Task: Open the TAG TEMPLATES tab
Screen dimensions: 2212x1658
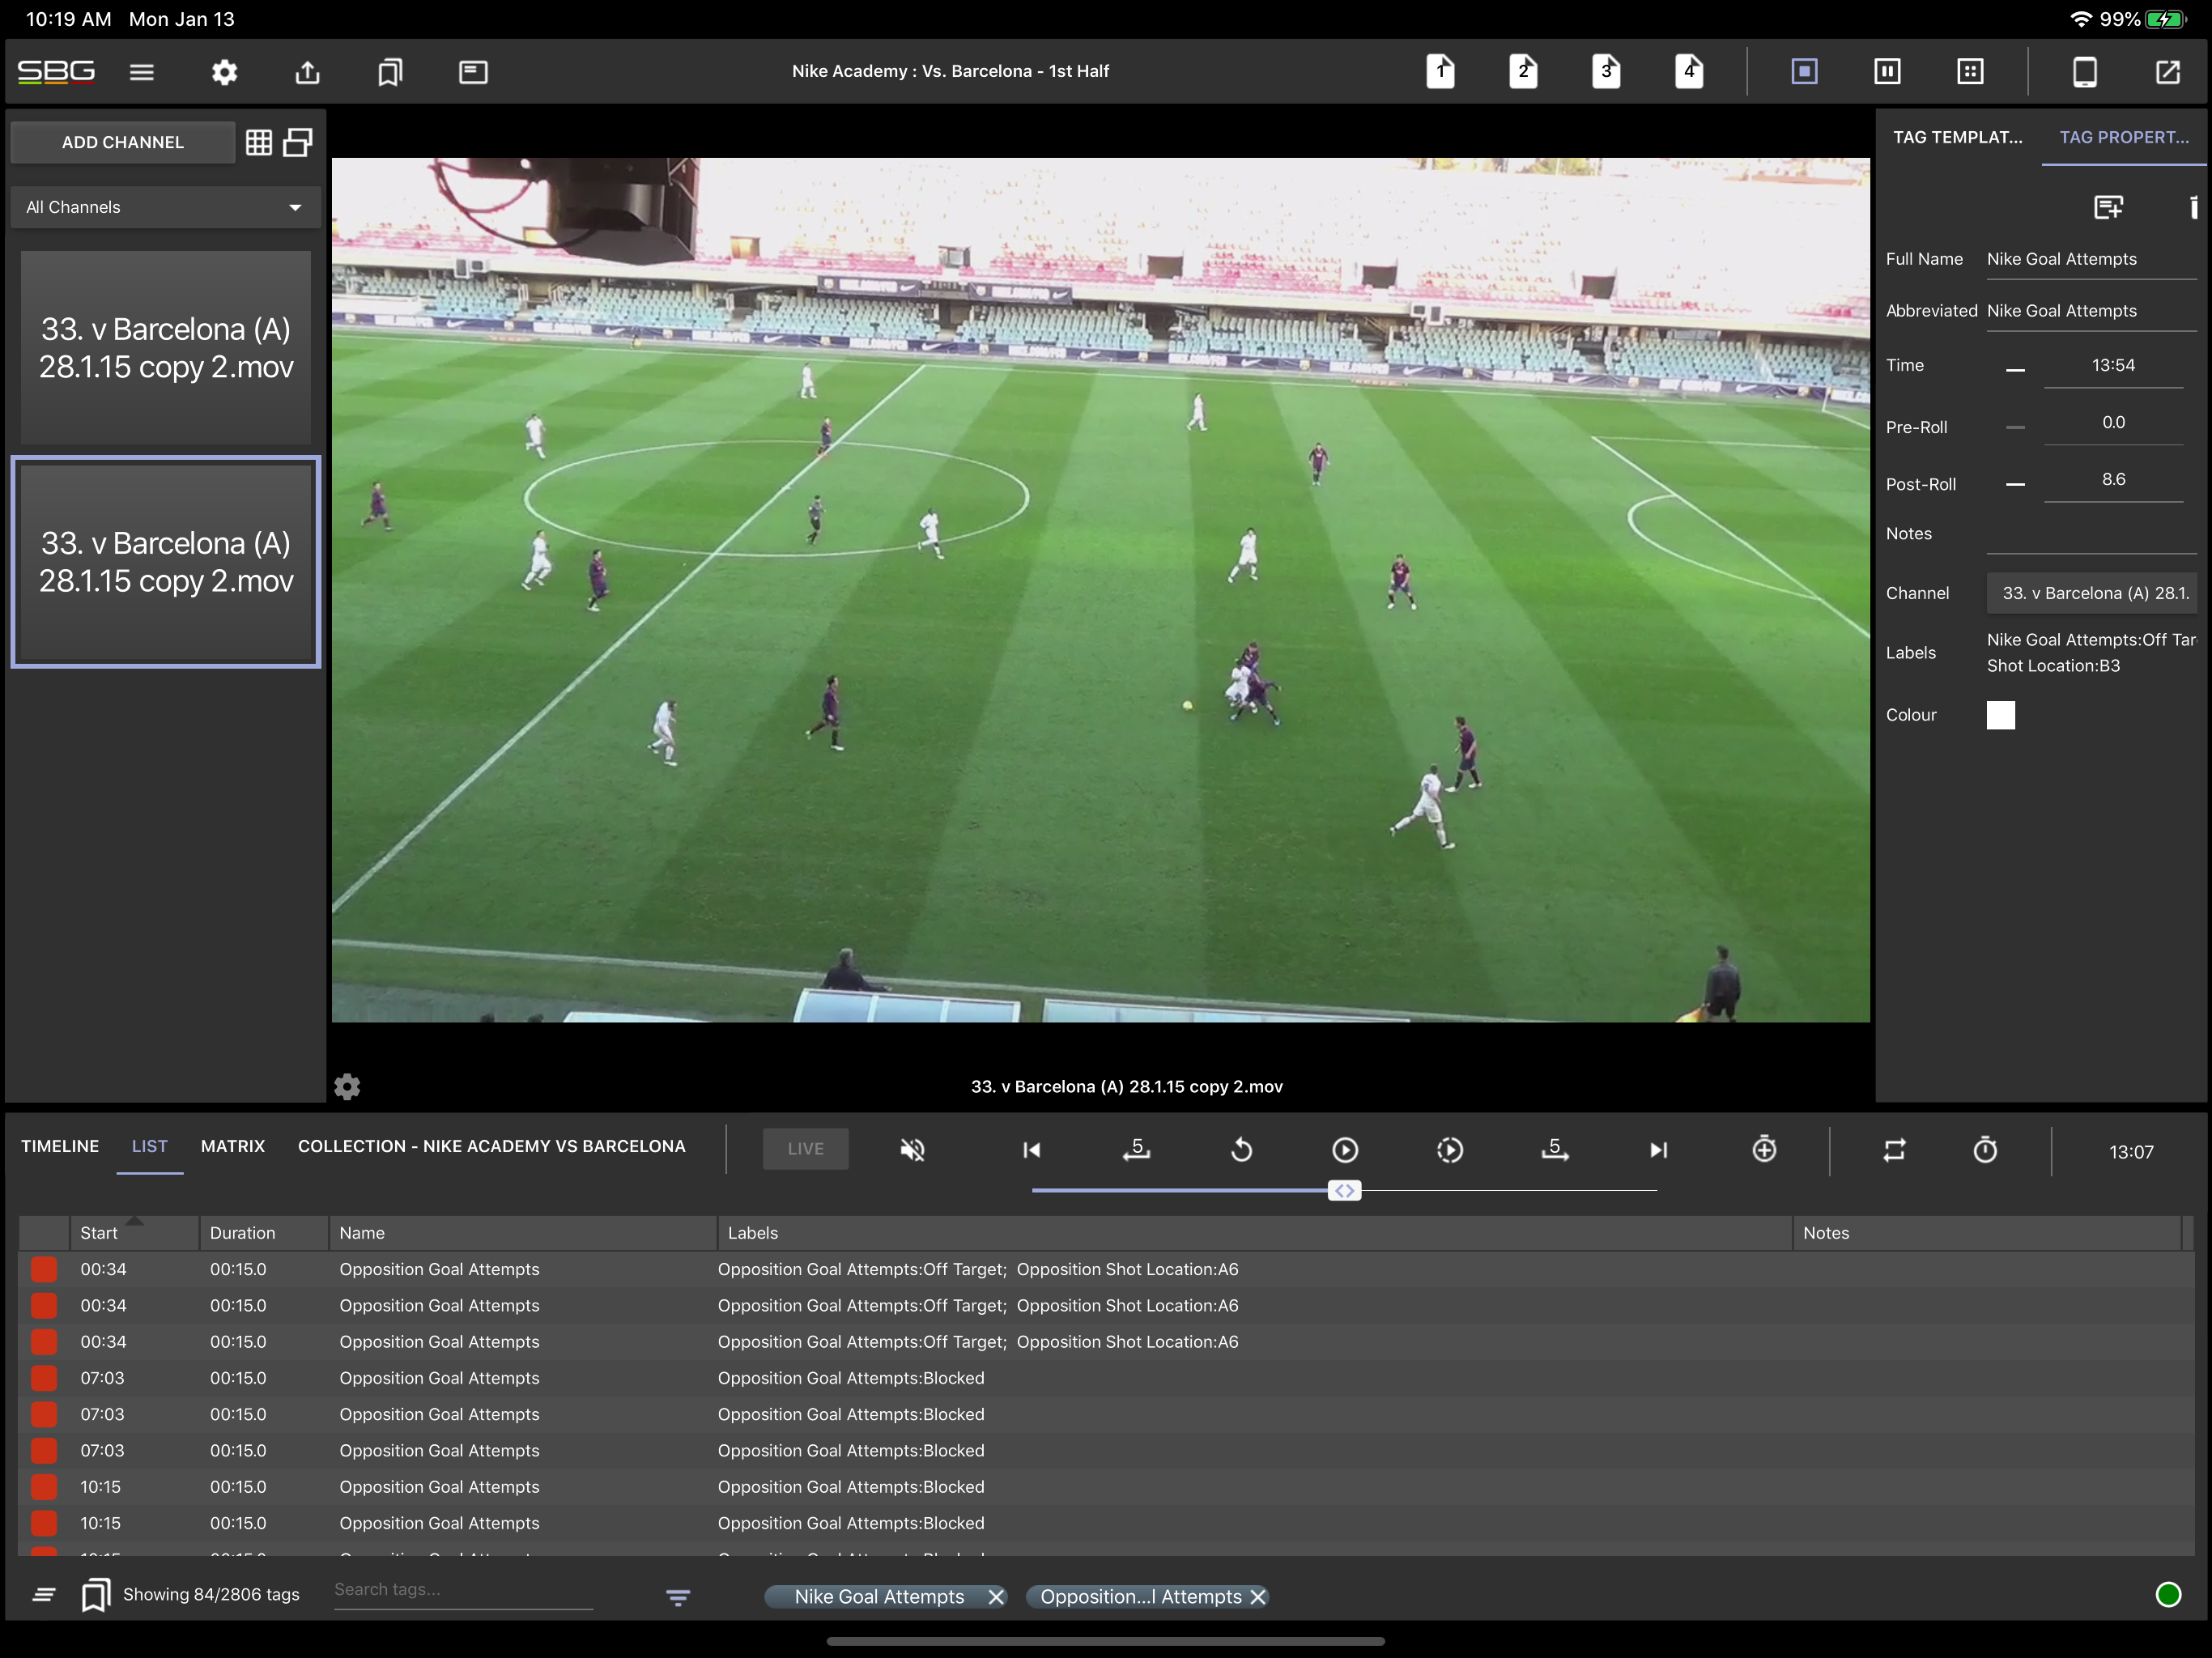Action: [x=1957, y=137]
